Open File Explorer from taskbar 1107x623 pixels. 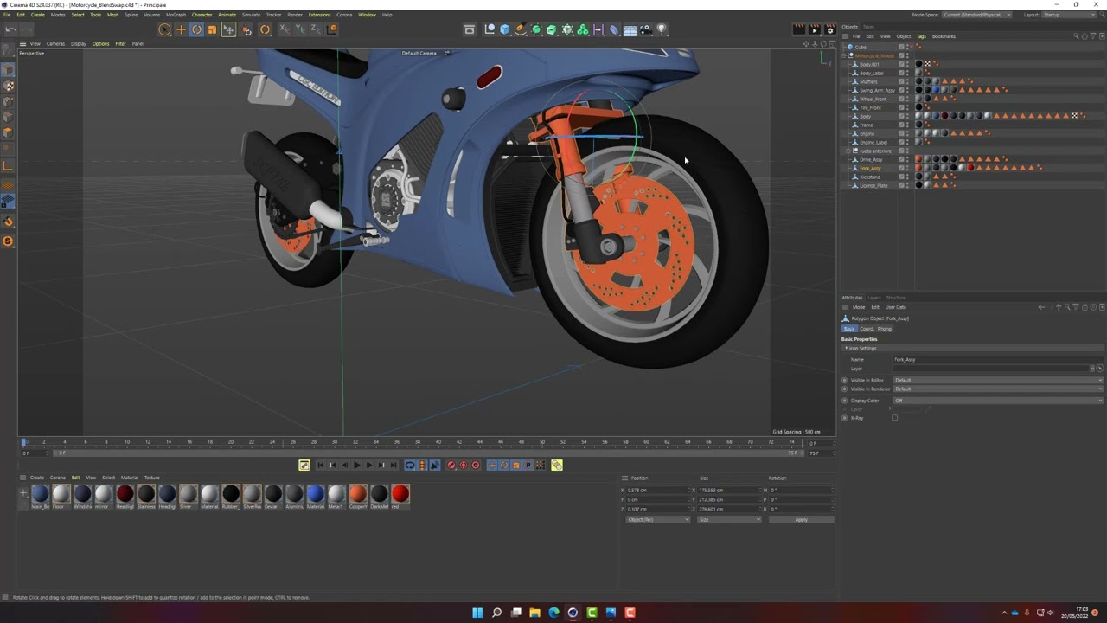click(534, 613)
